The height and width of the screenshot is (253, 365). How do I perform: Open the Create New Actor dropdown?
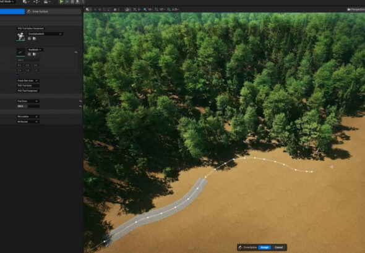pyautogui.click(x=28, y=81)
